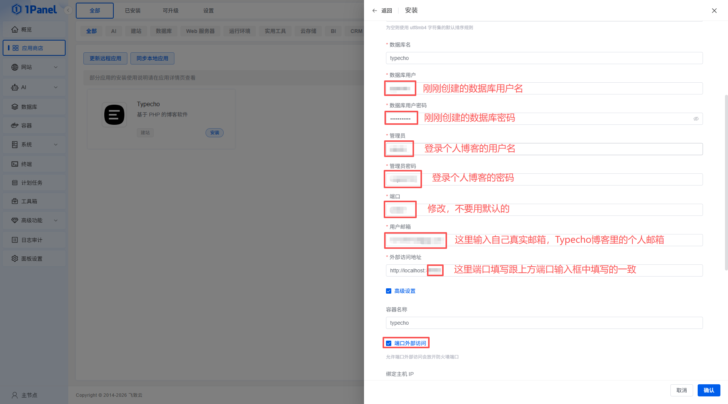Uncheck the 高级设置 checkbox
The image size is (728, 404).
(x=389, y=291)
